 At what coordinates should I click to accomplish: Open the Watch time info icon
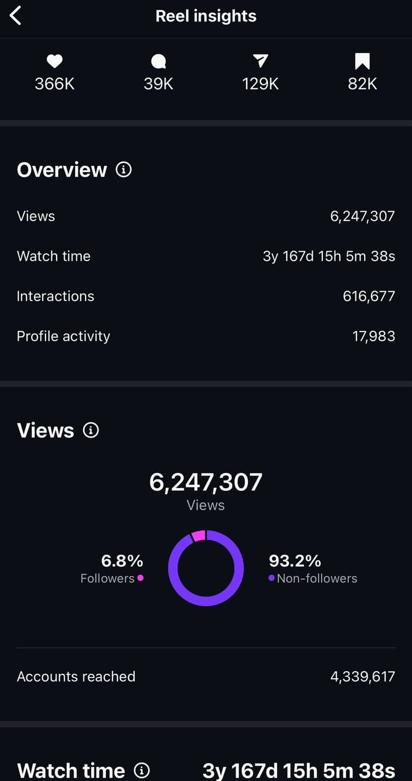coord(142,771)
